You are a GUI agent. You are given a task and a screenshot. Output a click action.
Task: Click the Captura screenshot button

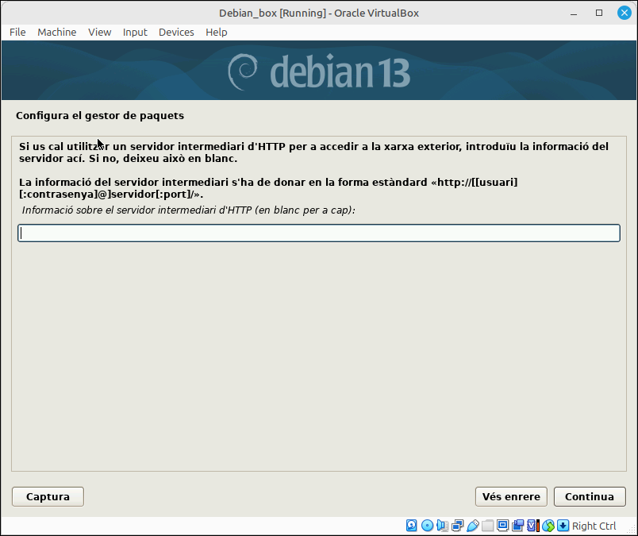coord(48,496)
